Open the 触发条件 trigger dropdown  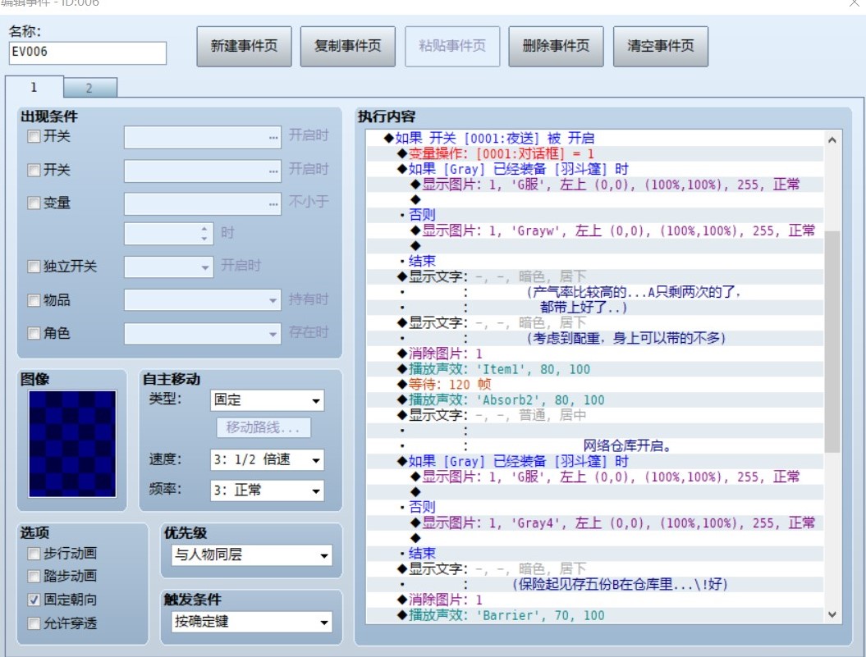pos(252,623)
